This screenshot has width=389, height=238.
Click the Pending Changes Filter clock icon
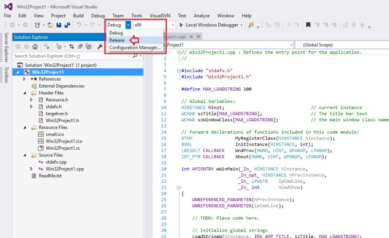[59, 47]
